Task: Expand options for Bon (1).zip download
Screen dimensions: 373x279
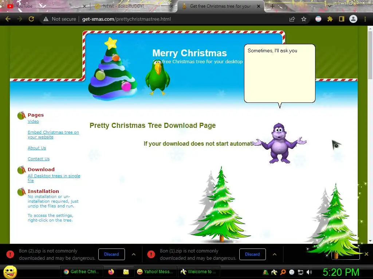Action: click(275, 254)
